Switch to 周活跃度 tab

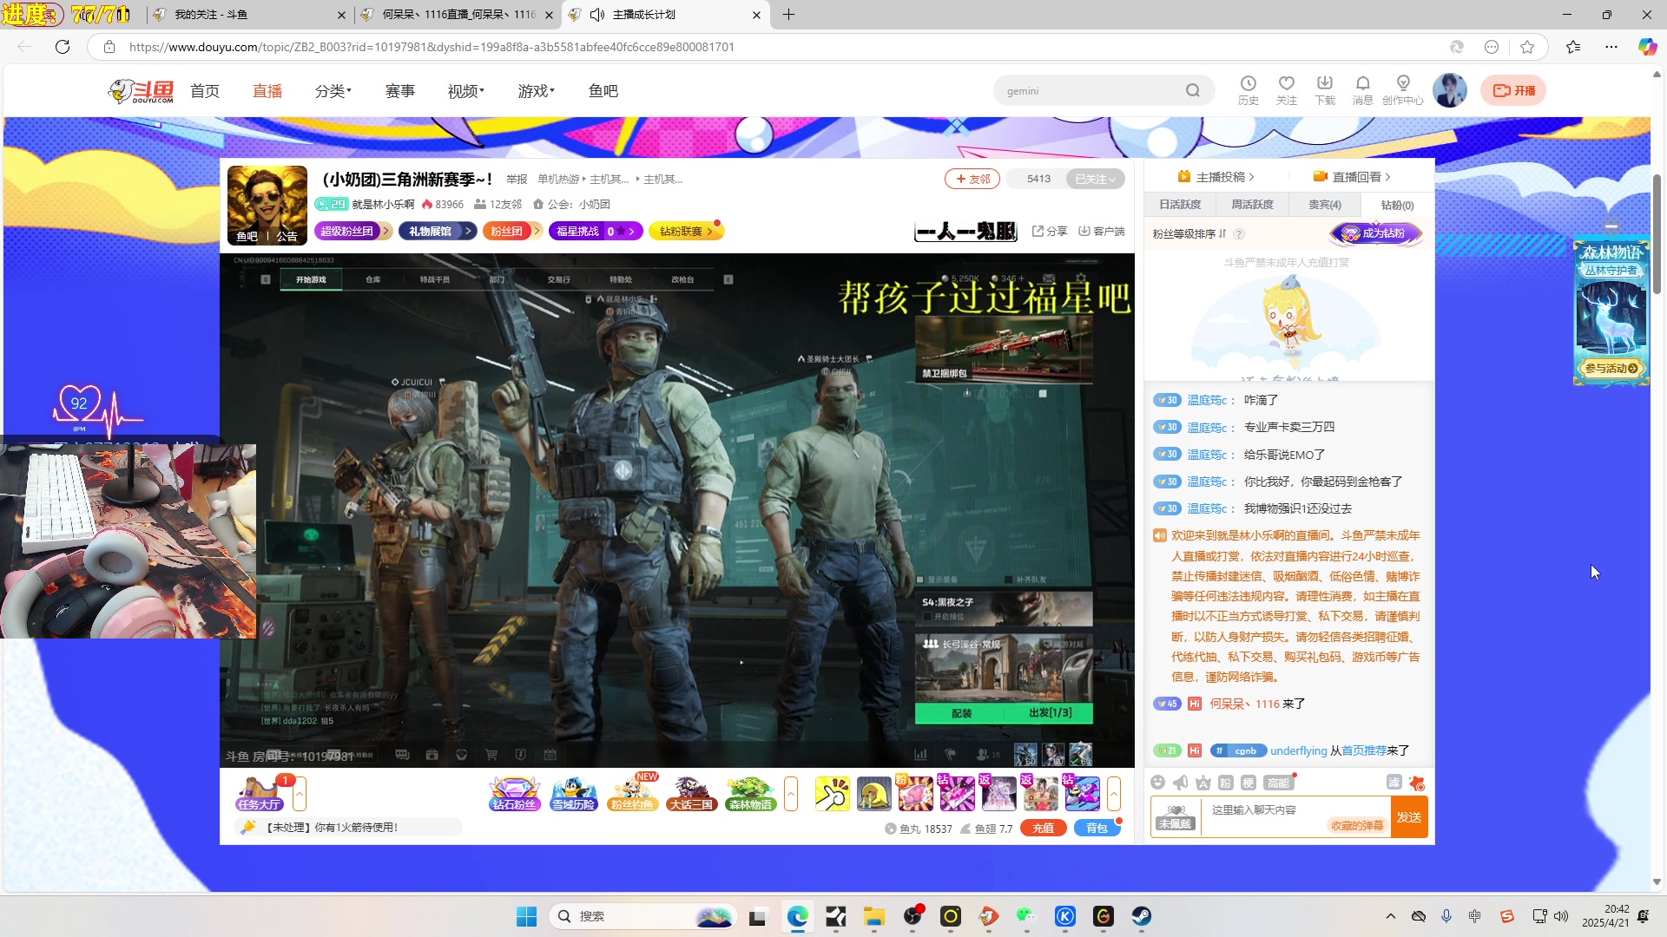tap(1253, 205)
